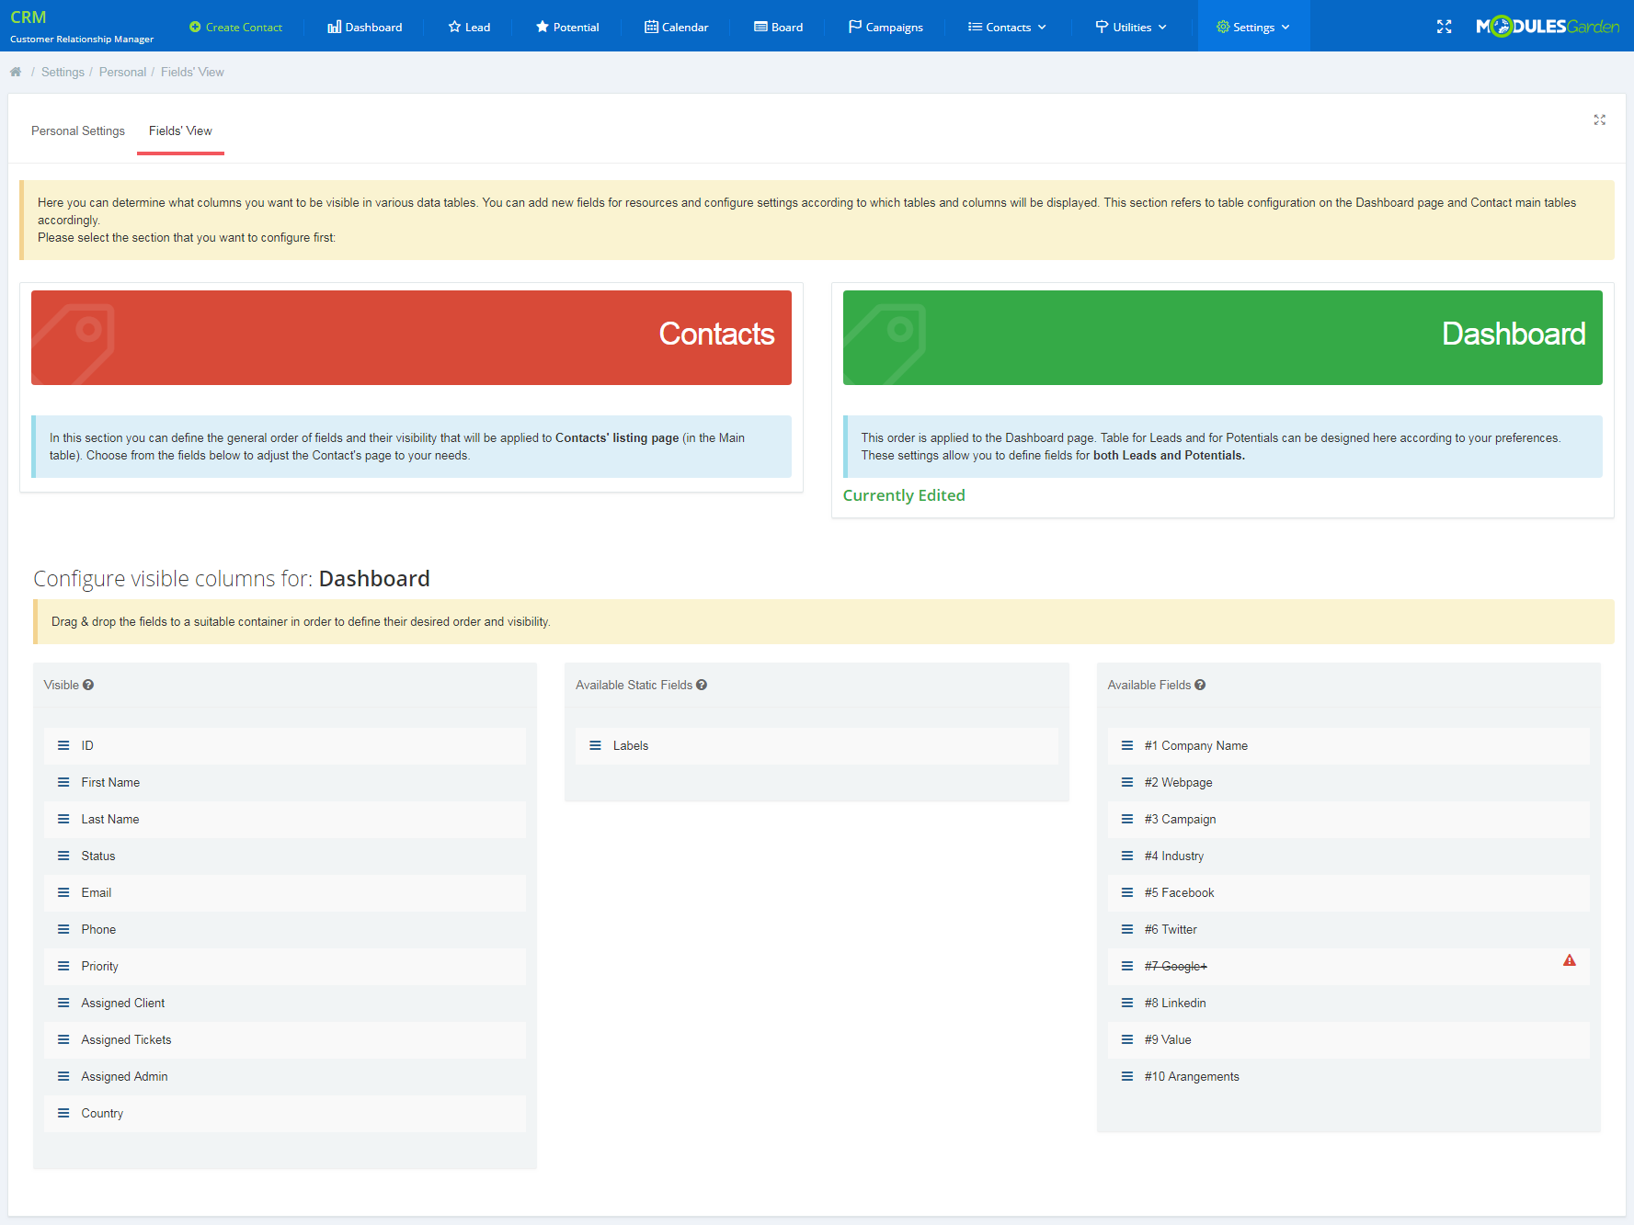Grab the drag handle of #3 Campaign
Image resolution: width=1634 pixels, height=1225 pixels.
(x=1127, y=819)
